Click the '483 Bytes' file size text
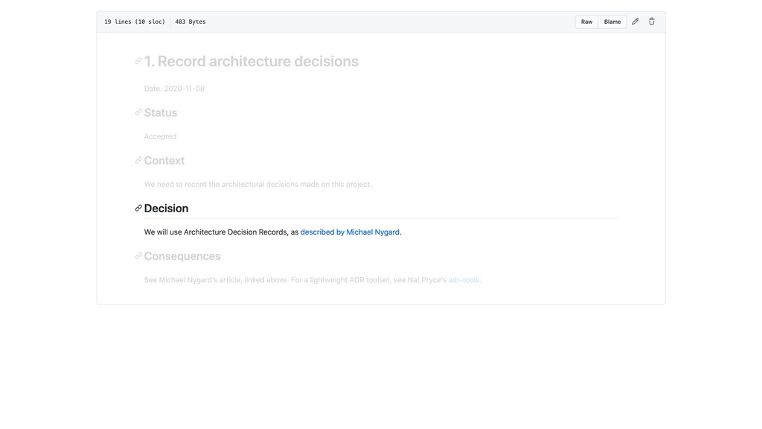 coord(190,22)
